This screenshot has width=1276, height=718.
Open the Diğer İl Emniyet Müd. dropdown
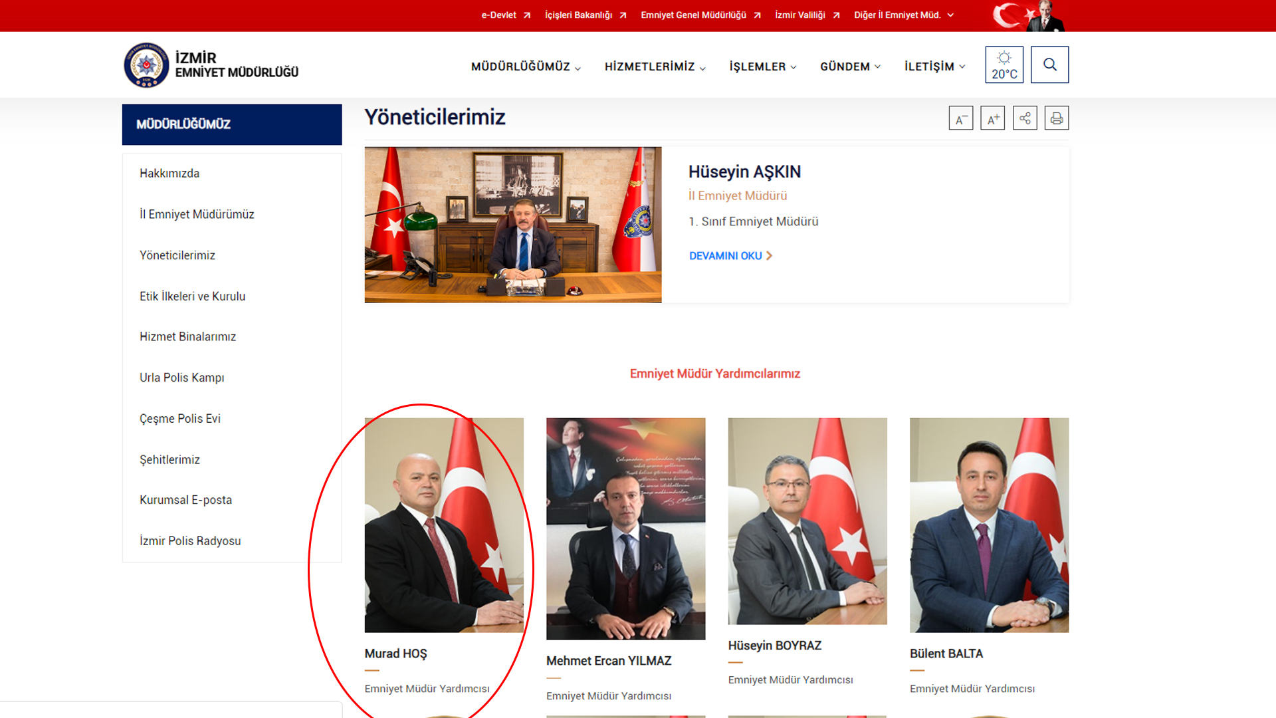[903, 15]
